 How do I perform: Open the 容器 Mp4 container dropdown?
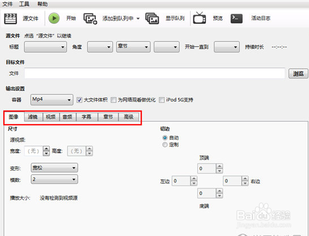click(52, 100)
